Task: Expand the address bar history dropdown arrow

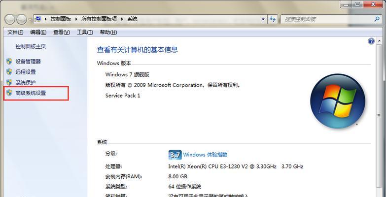Action: click(263, 19)
